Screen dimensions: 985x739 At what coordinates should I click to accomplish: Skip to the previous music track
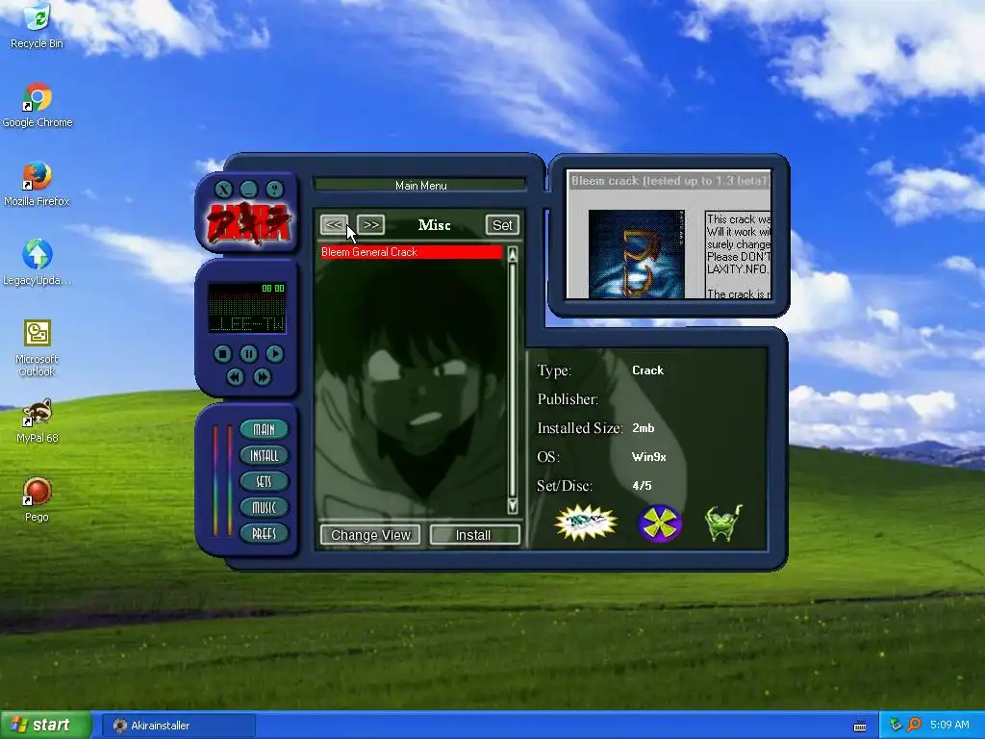[236, 376]
